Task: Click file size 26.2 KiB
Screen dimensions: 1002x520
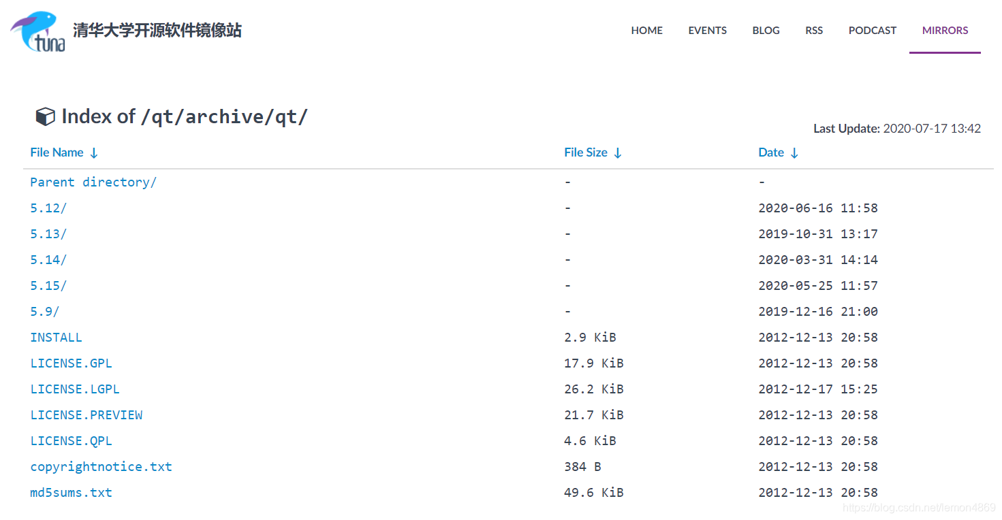Action: point(594,389)
